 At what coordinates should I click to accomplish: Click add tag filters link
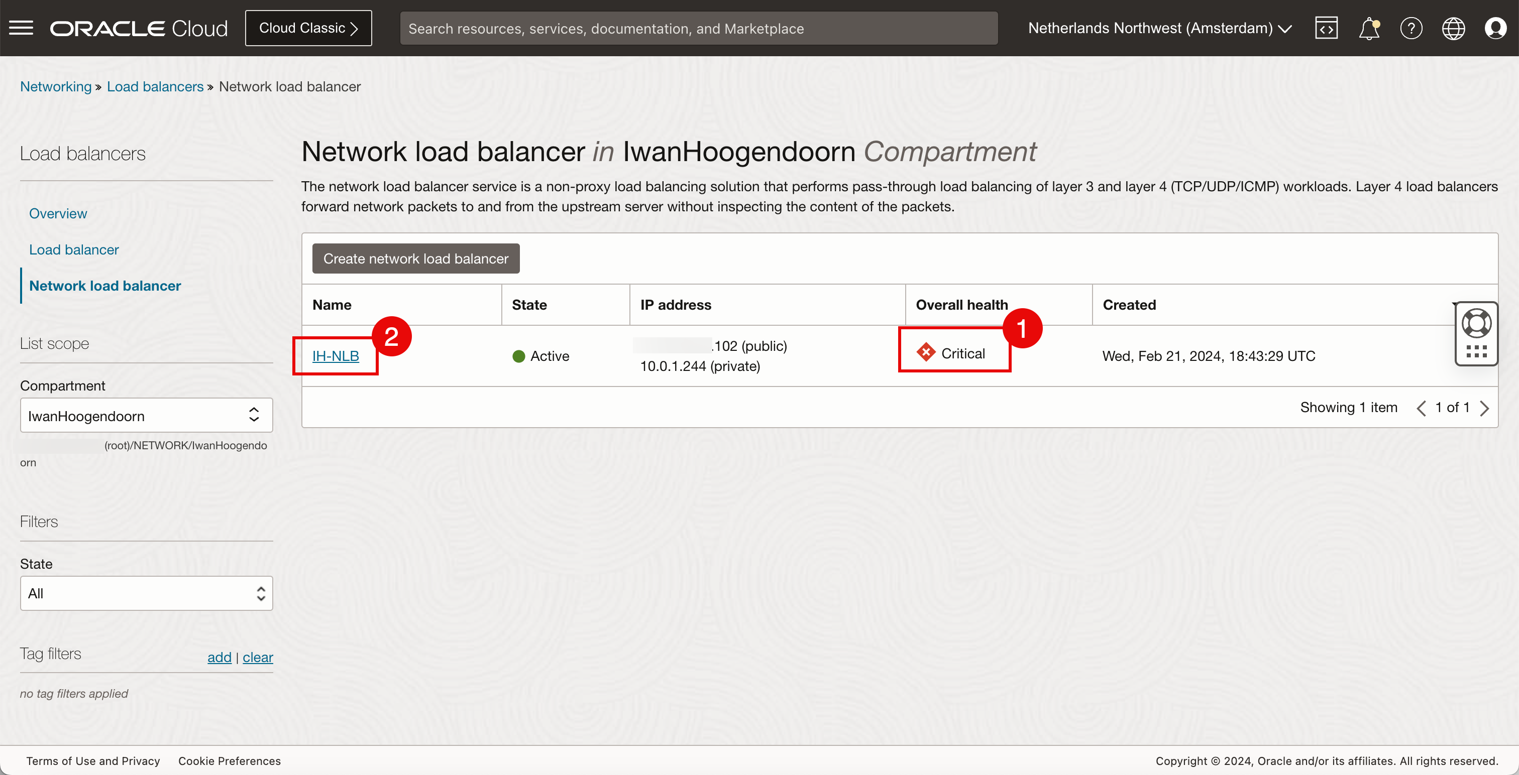pyautogui.click(x=220, y=657)
